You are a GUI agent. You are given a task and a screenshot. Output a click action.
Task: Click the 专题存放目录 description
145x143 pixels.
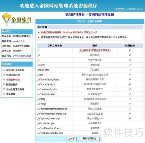tap(95, 60)
